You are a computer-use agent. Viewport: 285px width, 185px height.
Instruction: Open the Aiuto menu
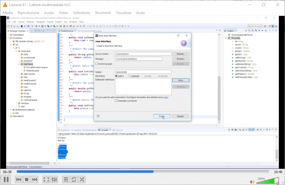click(x=141, y=13)
